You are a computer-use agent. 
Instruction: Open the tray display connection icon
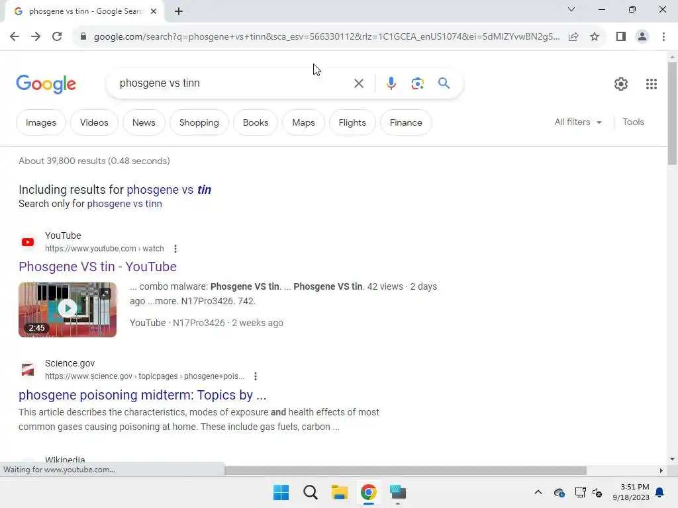click(580, 492)
